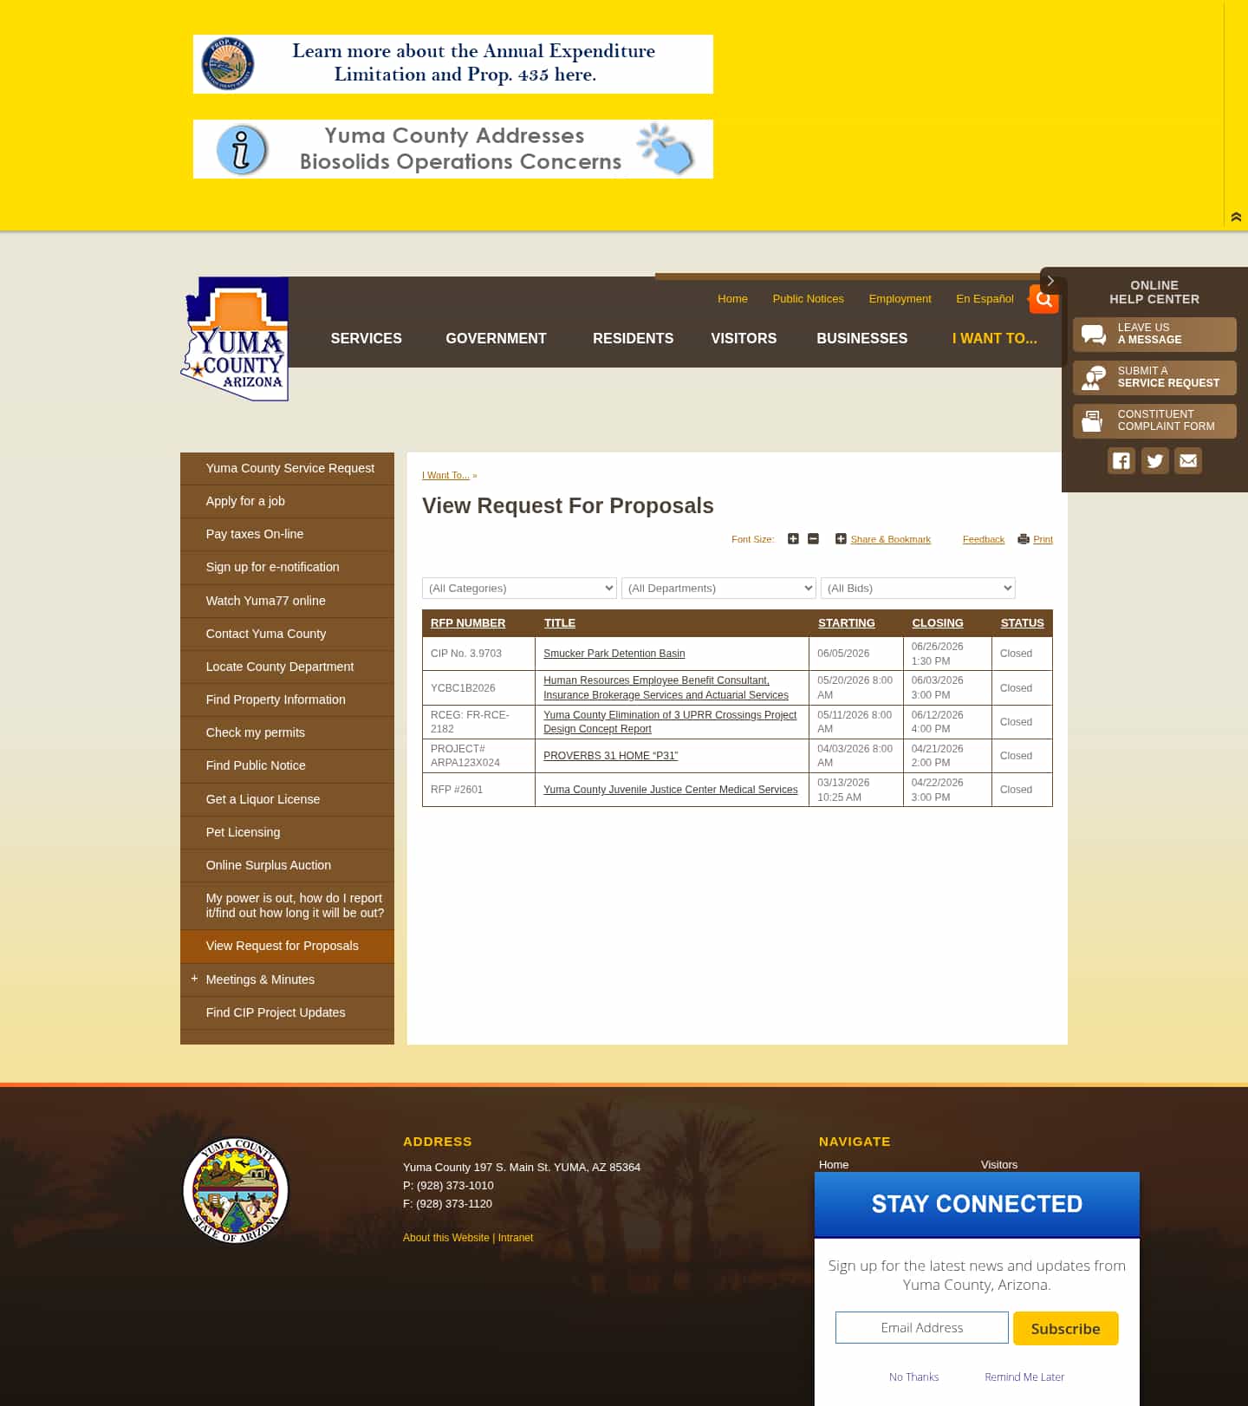Screen dimensions: 1248x1406
Task: Click the Share & Bookmark link
Action: click(890, 539)
